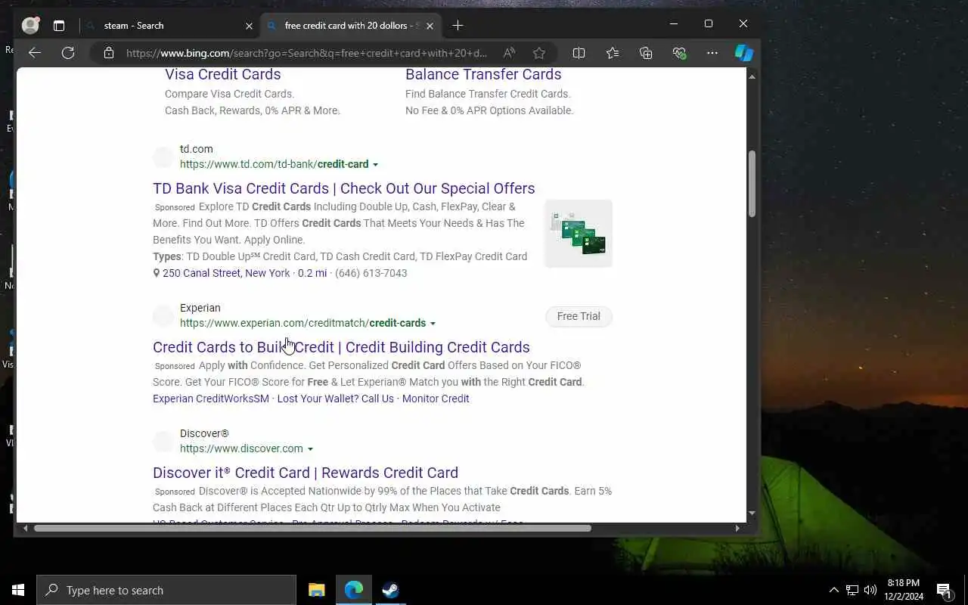Open network status tray icon
The image size is (968, 605).
click(852, 590)
